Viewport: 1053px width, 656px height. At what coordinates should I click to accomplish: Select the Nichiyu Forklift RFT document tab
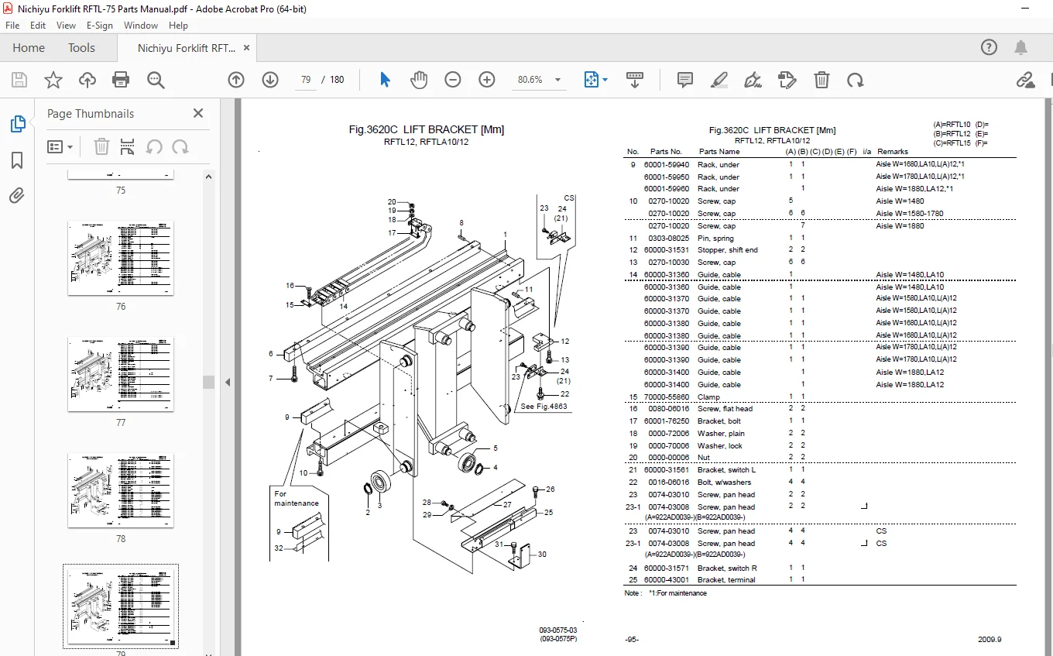pyautogui.click(x=187, y=48)
